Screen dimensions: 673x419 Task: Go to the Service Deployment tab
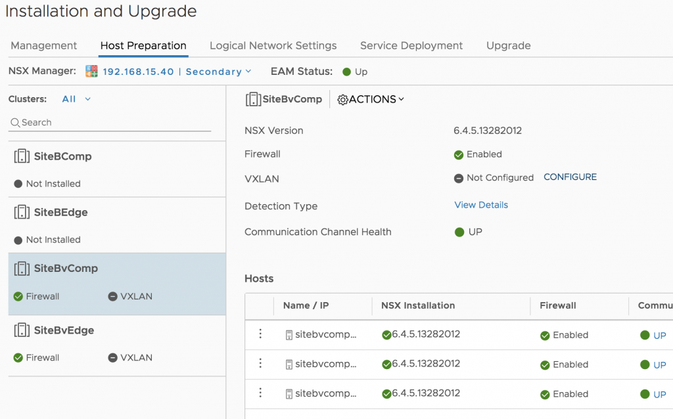point(411,45)
